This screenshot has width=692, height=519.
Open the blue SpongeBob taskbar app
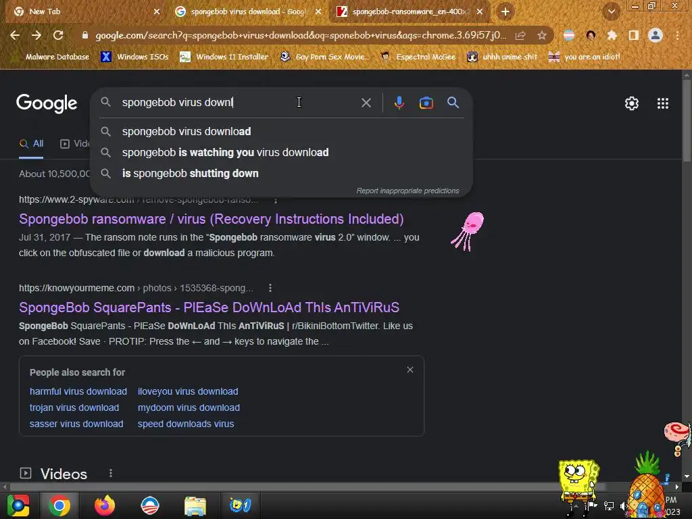[240, 505]
